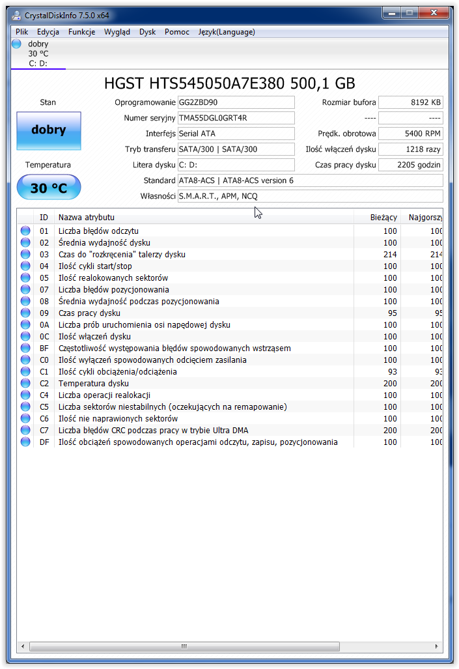
Task: Click the 30 °C temperature button
Action: pos(49,188)
